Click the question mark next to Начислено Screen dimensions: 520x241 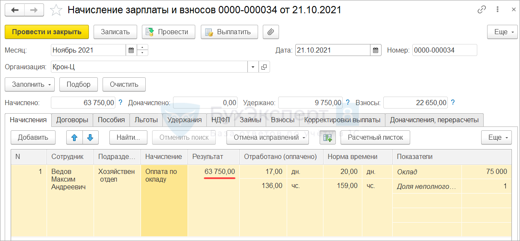click(120, 103)
